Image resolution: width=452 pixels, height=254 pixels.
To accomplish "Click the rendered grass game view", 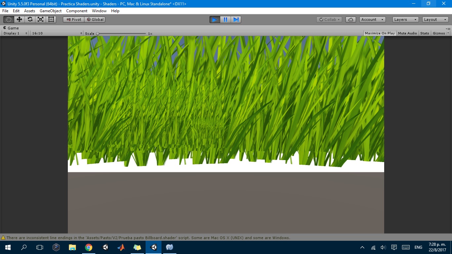I will point(226,135).
